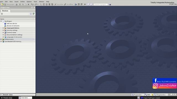Open the Options menu
This screenshot has width=177, height=99.
pos(29,2)
